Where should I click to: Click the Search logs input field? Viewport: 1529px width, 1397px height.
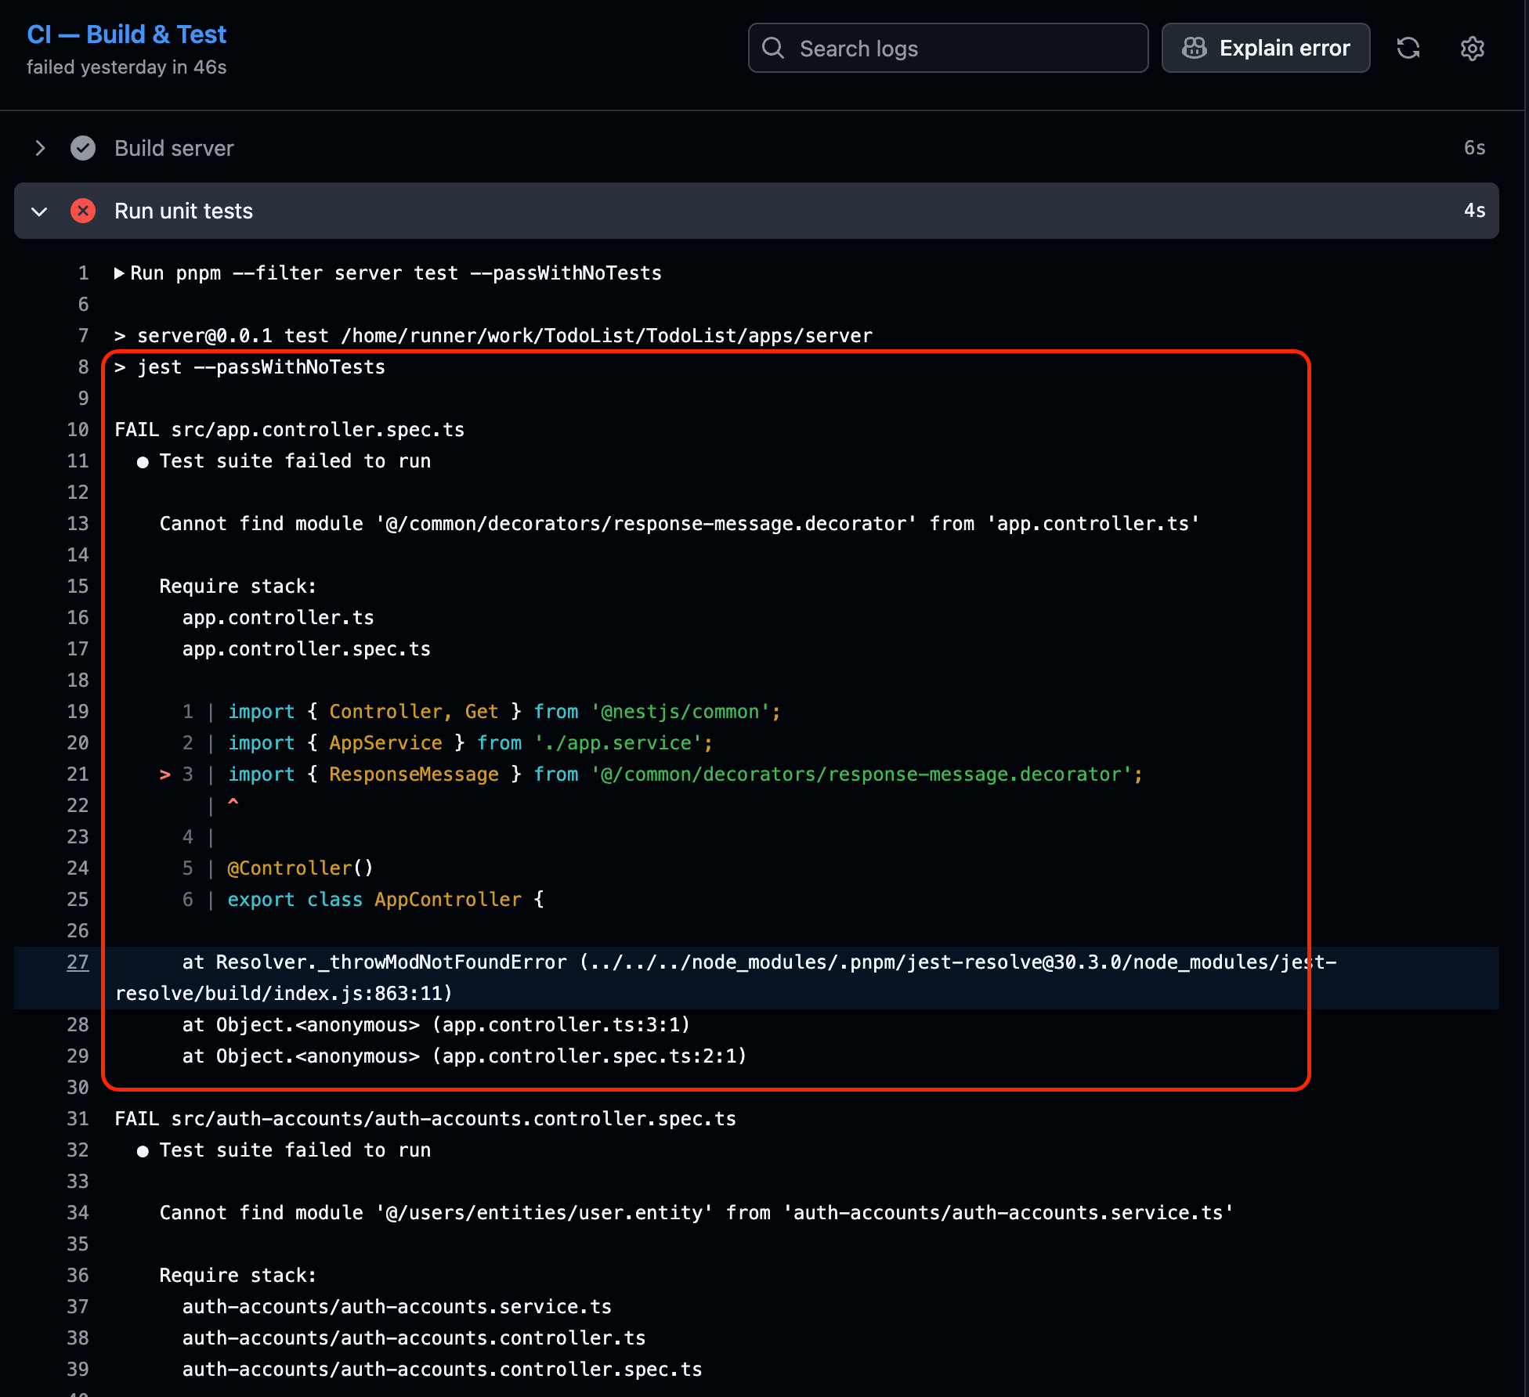(948, 49)
